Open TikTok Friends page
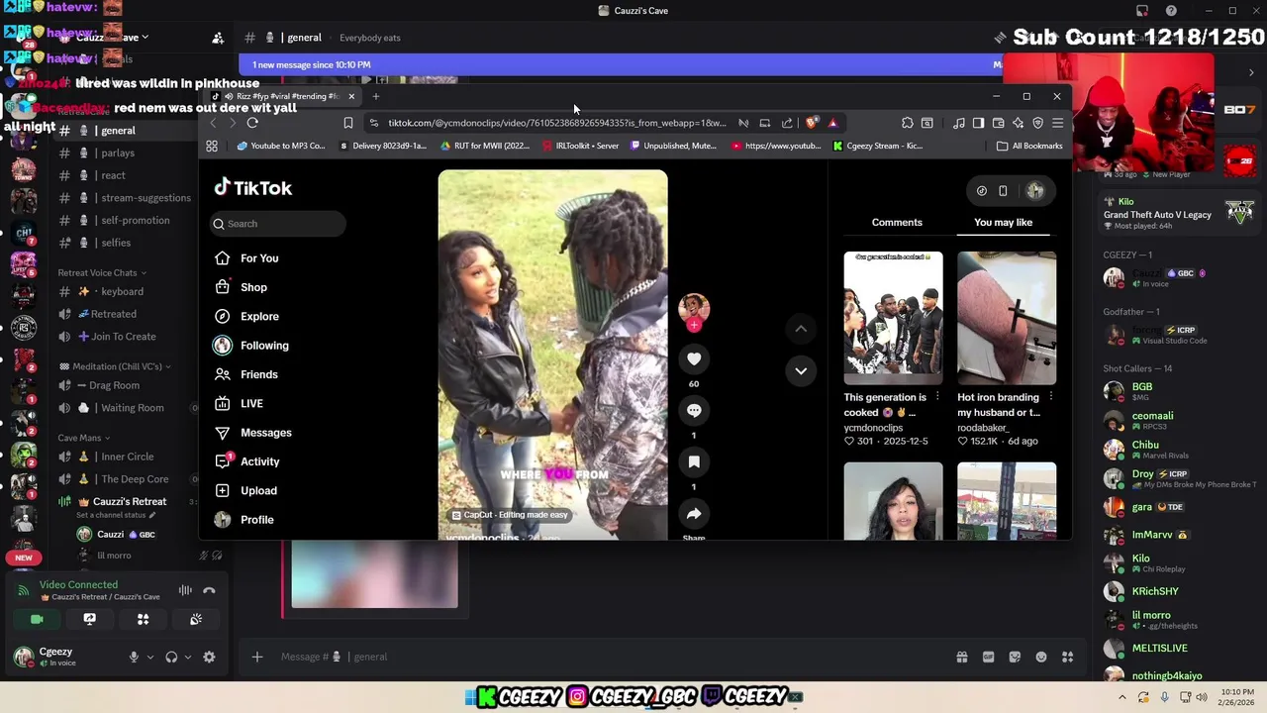The image size is (1267, 713). pos(246,374)
